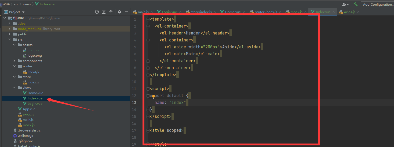Click the <el-header> tag text on line 3
The height and width of the screenshot is (147, 394).
pos(173,33)
